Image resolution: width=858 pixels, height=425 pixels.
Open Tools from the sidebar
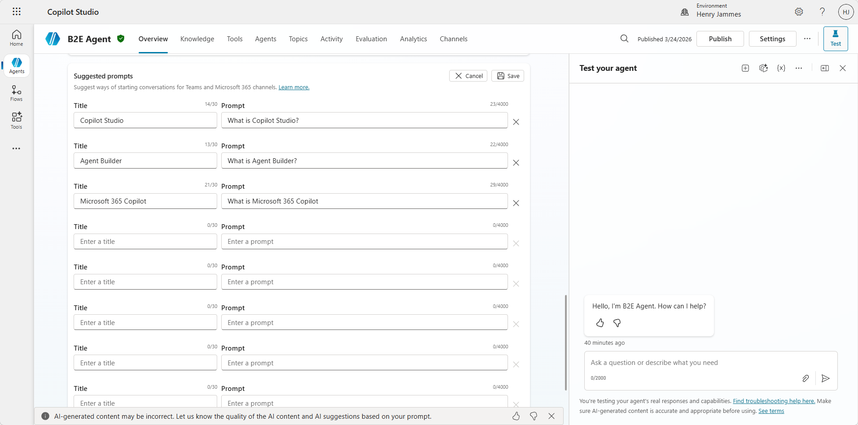(16, 120)
